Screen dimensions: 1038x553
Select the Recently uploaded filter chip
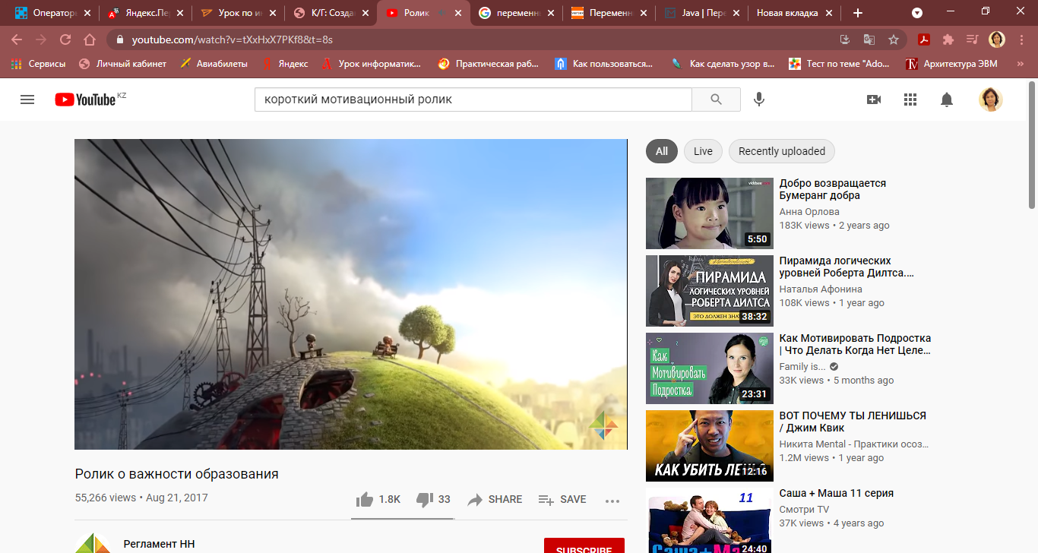coord(782,151)
